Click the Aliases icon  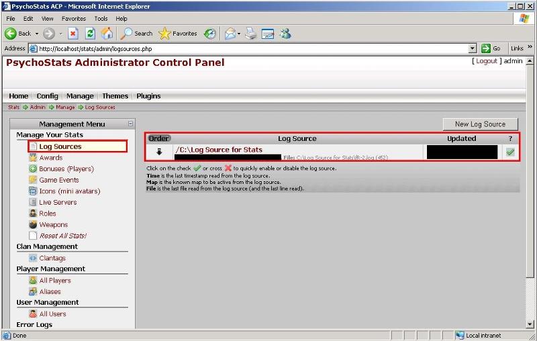[33, 292]
